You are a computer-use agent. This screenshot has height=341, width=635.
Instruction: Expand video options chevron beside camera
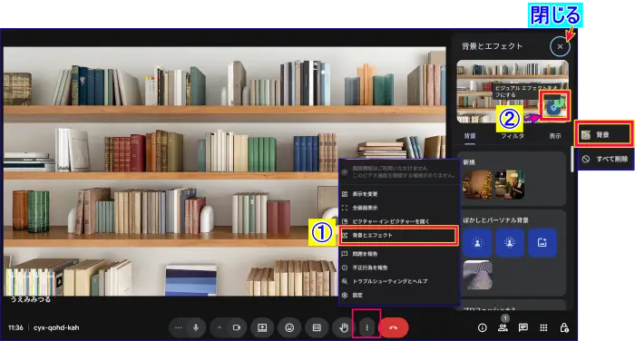[x=220, y=327]
